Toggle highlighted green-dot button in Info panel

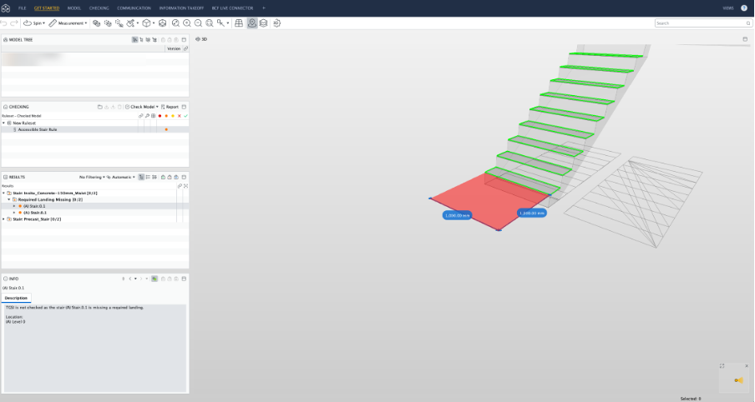(x=155, y=279)
